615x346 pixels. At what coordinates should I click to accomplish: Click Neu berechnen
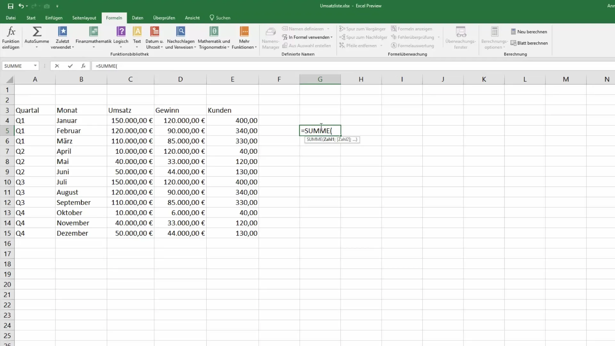point(529,32)
